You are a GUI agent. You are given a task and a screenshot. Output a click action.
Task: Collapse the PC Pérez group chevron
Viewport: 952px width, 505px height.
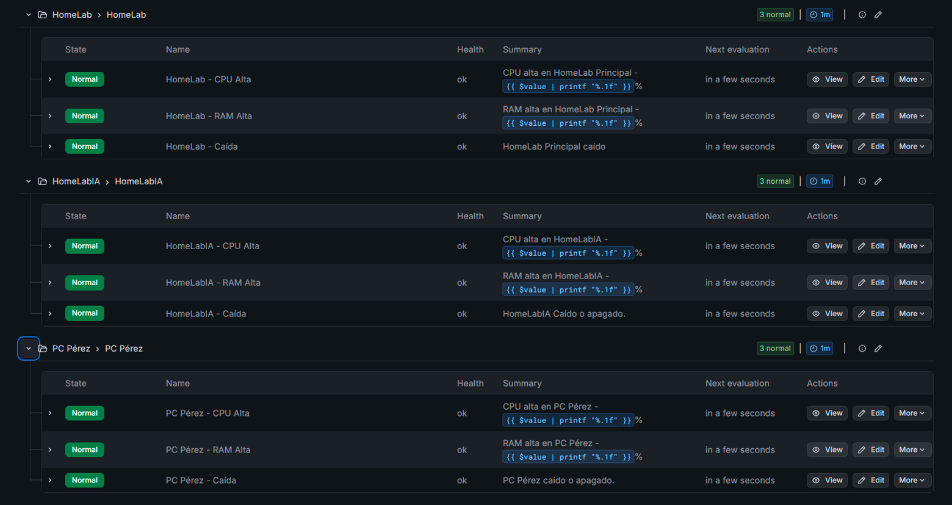pos(28,348)
